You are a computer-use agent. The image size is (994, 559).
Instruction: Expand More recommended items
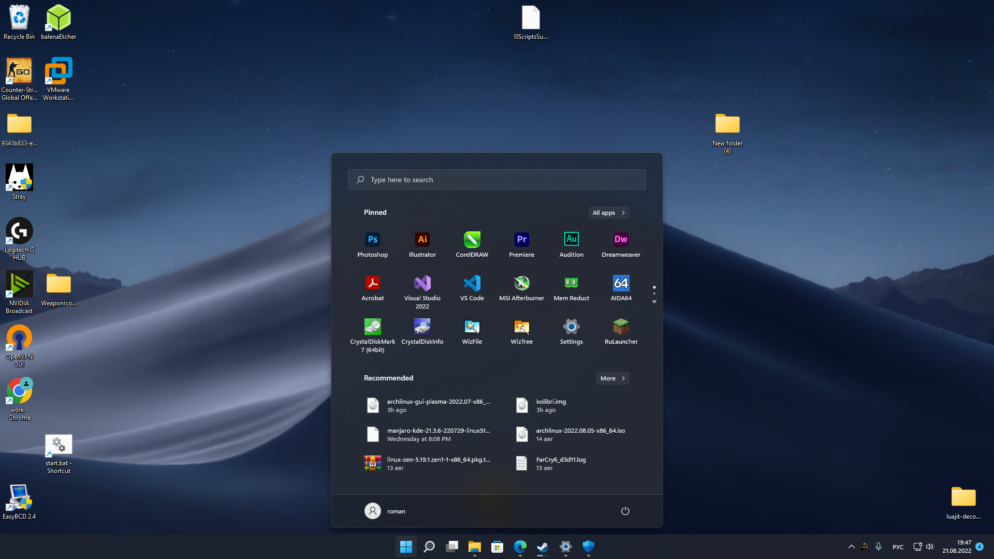pos(612,378)
